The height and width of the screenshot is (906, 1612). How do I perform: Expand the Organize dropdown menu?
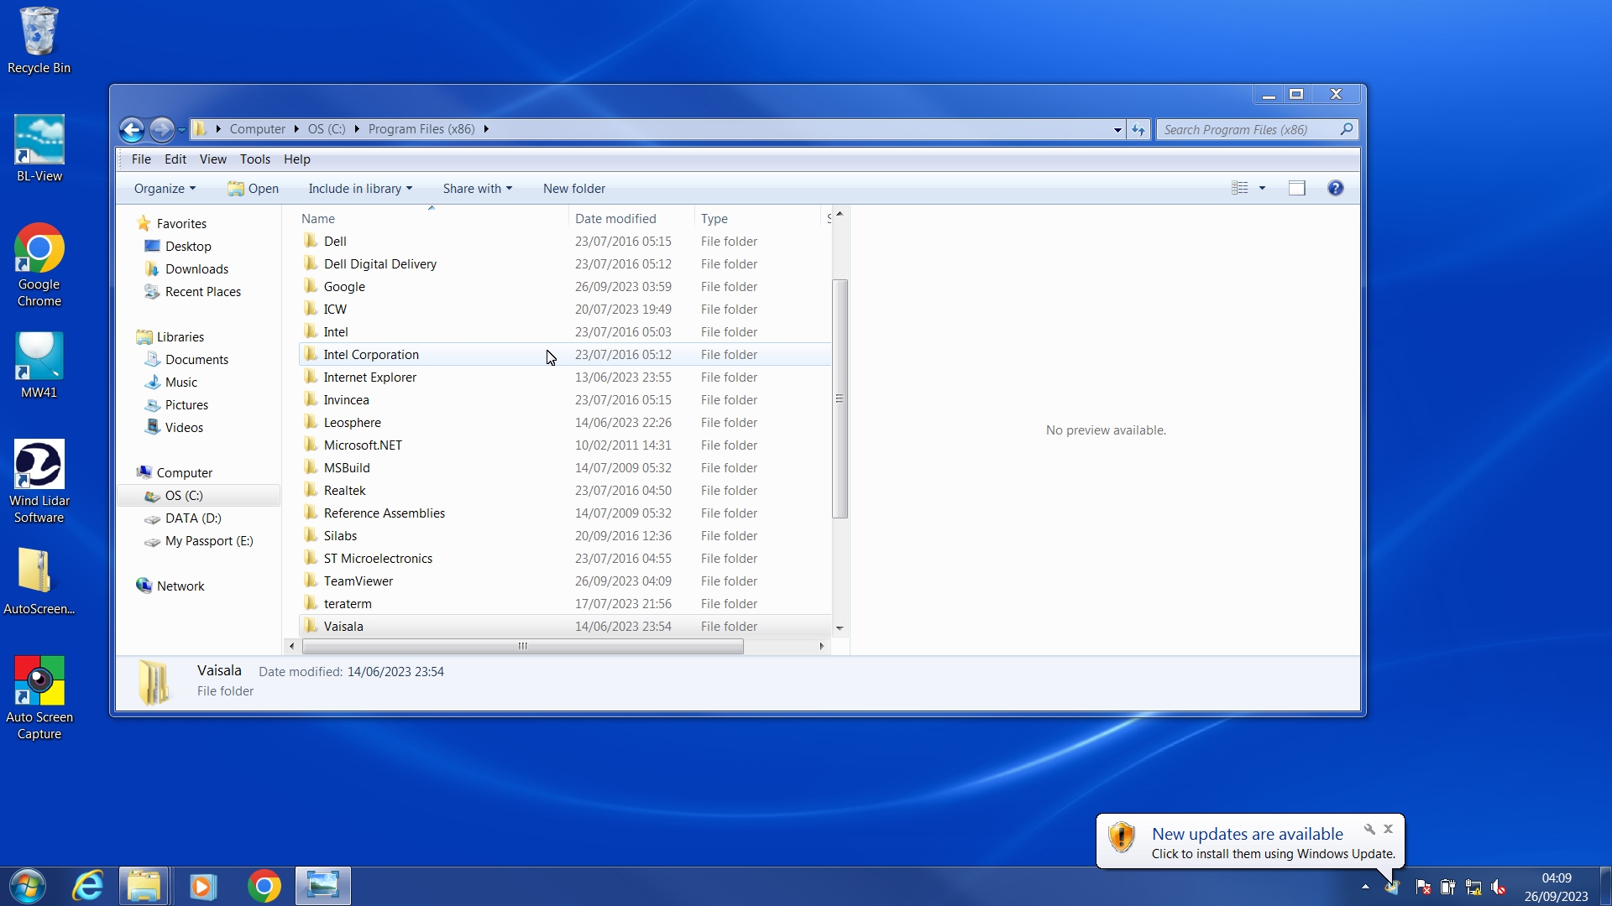[165, 189]
